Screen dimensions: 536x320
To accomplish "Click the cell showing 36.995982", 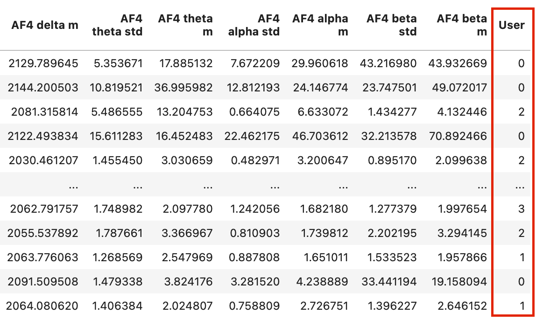I will tap(183, 87).
